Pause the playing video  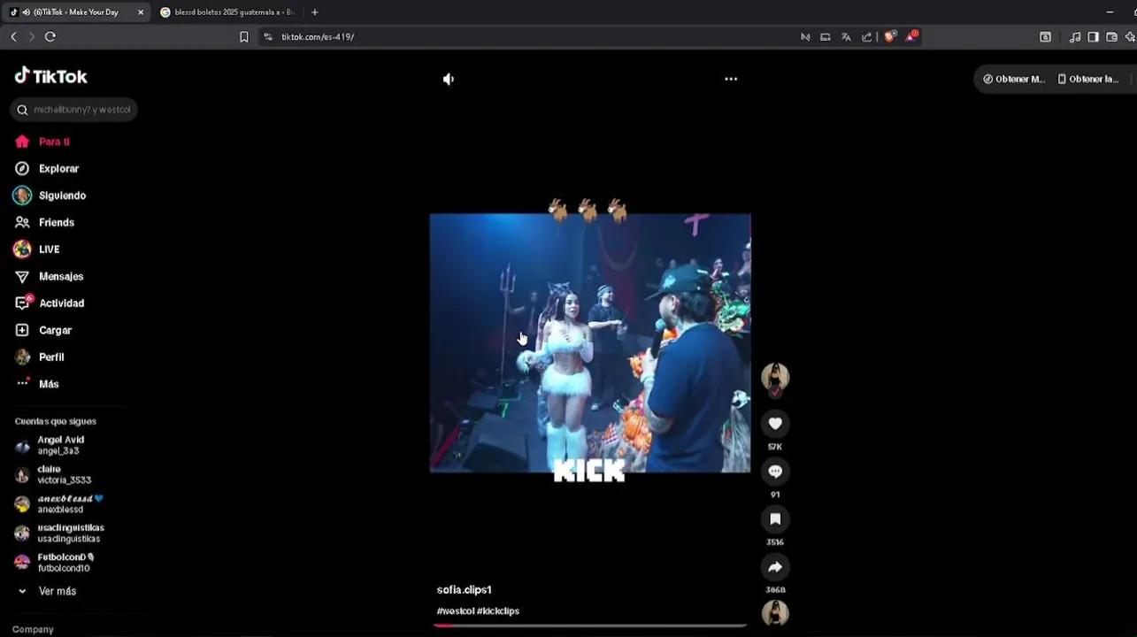(590, 342)
